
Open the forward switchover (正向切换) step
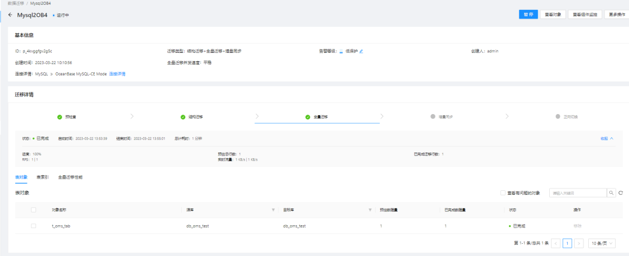(567, 117)
